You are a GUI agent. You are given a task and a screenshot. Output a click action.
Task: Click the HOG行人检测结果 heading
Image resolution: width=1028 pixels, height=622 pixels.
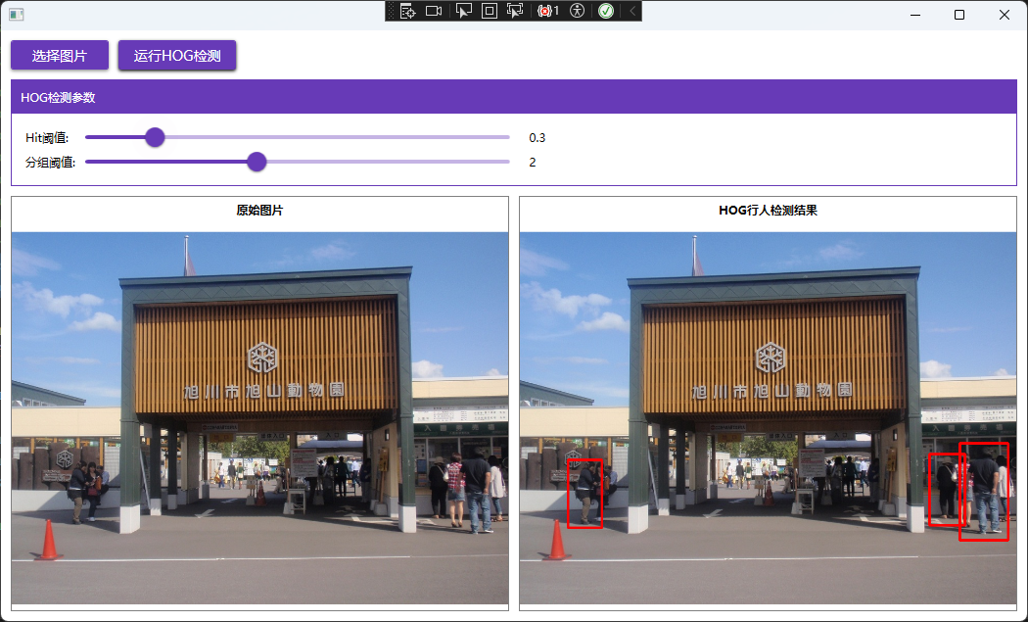[768, 211]
